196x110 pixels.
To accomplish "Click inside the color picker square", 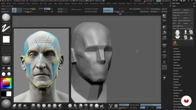I will [x=6, y=83].
